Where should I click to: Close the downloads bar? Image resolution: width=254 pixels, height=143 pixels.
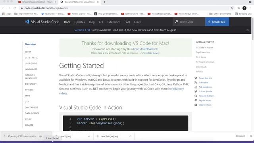pos(251,136)
